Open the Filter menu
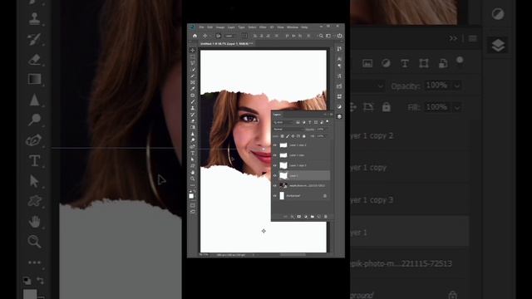Image resolution: width=532 pixels, height=299 pixels. coord(263,27)
